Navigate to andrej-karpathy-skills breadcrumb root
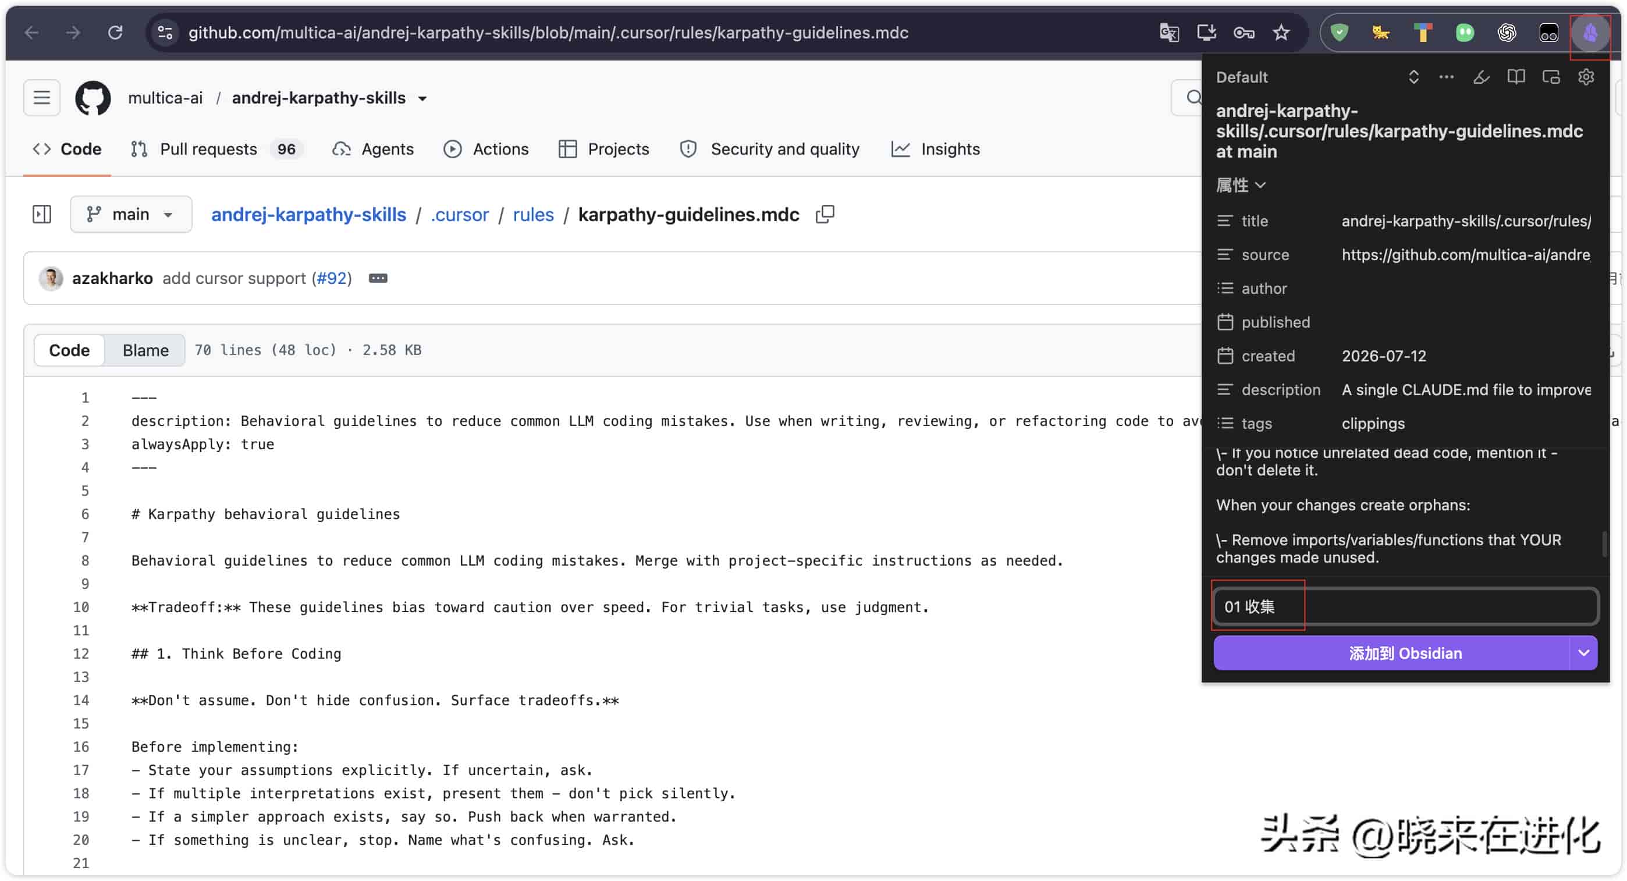 [x=308, y=215]
